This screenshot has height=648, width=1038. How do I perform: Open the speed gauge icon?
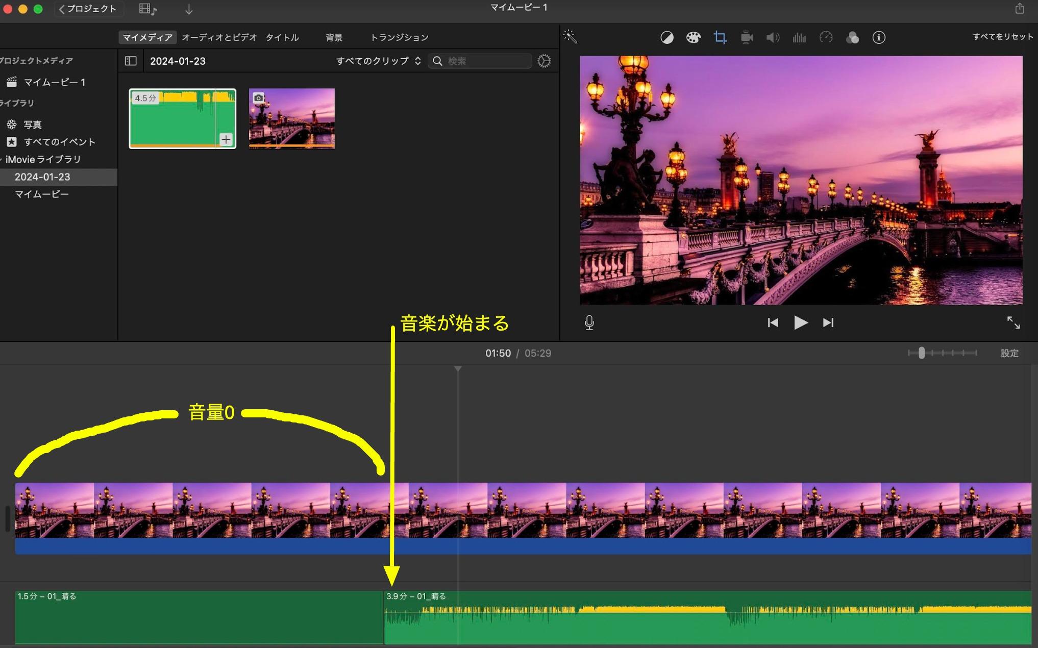tap(826, 37)
